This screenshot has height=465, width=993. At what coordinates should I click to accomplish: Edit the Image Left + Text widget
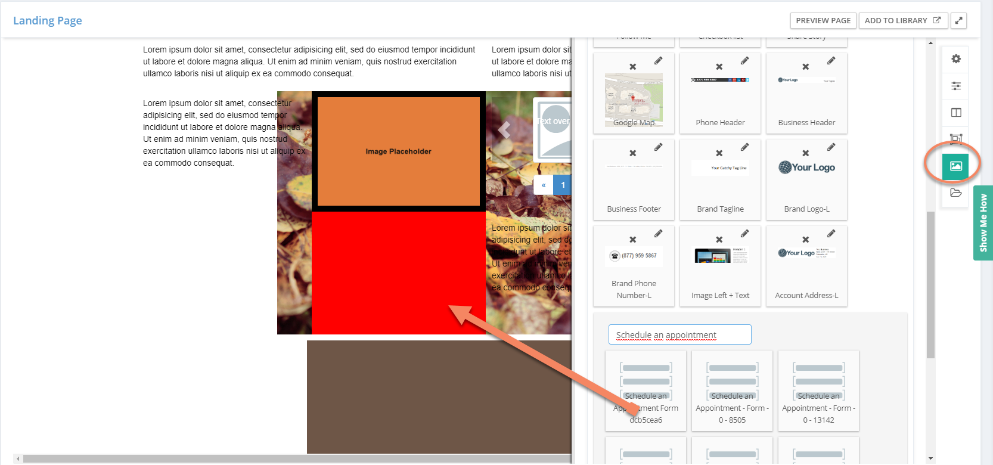[x=744, y=234]
